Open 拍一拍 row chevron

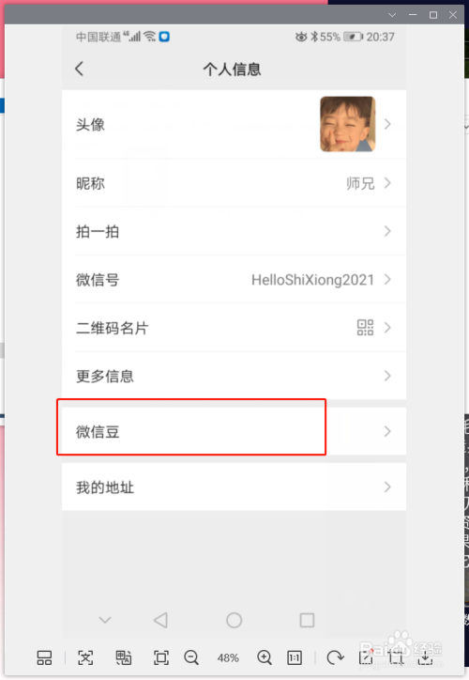click(387, 231)
